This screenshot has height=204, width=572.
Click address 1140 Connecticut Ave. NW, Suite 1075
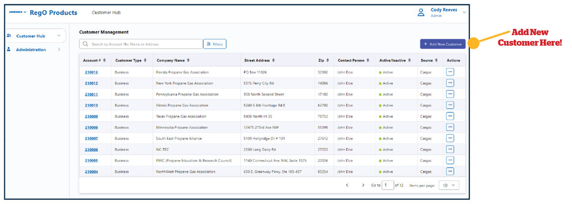click(x=275, y=160)
